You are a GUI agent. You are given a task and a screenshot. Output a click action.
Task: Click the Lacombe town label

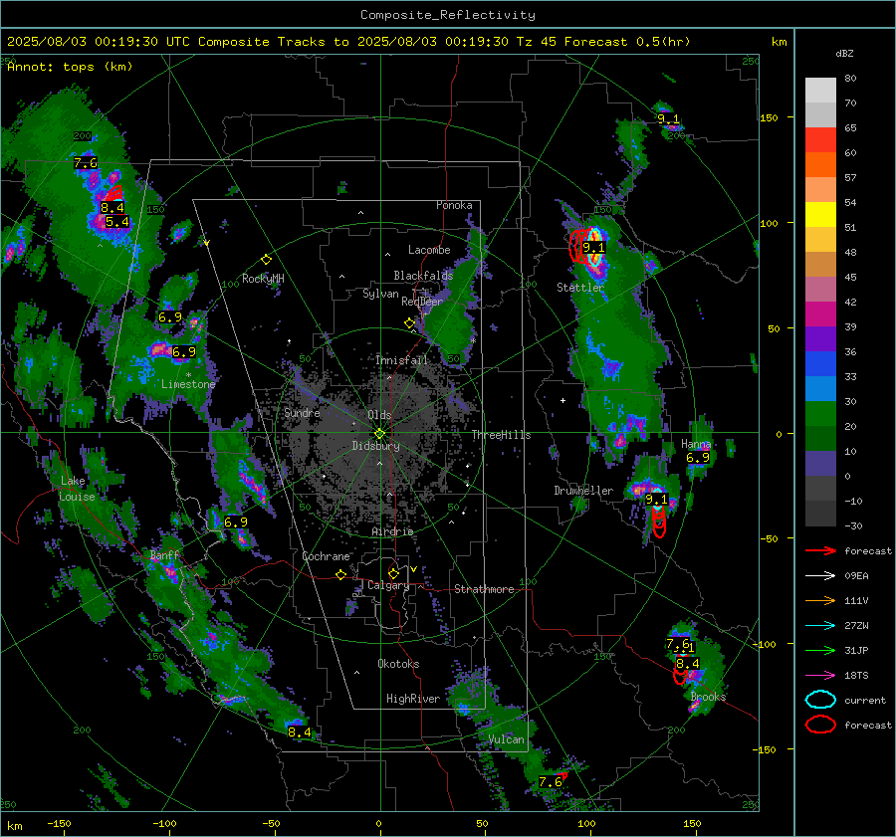[429, 250]
